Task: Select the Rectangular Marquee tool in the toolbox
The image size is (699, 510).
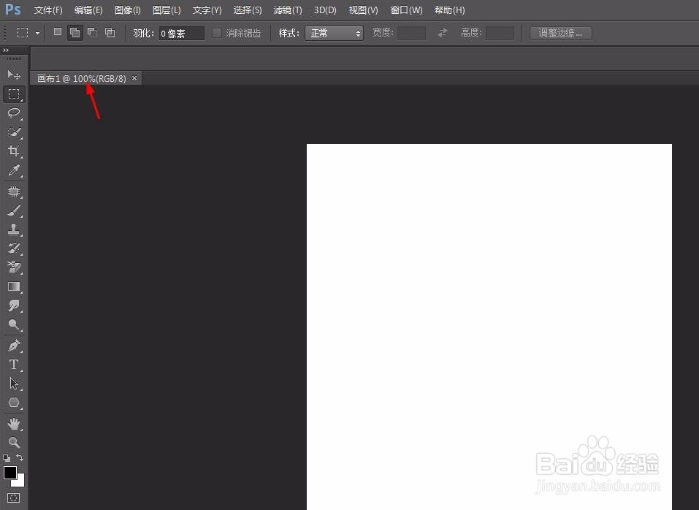Action: pos(14,94)
